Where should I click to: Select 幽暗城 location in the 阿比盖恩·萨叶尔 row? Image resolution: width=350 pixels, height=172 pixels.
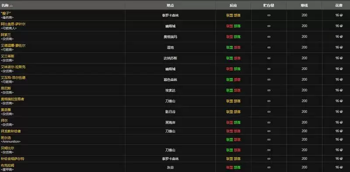pyautogui.click(x=170, y=26)
